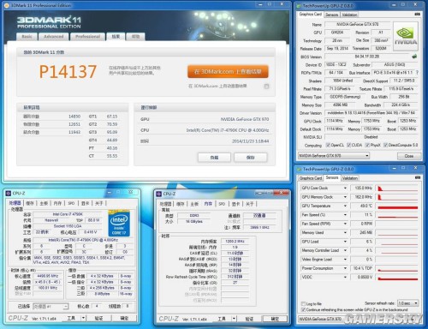Click the Intel Core i7 logo in CPU-Z

point(119,224)
